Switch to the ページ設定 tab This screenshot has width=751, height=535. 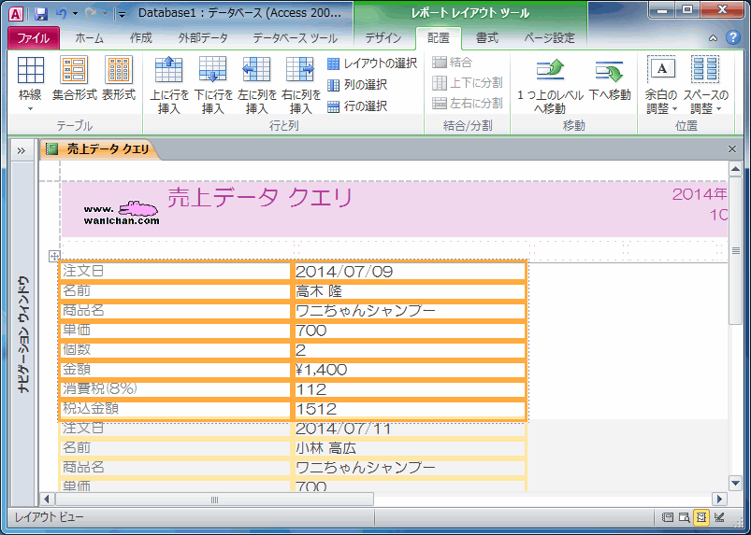[549, 38]
